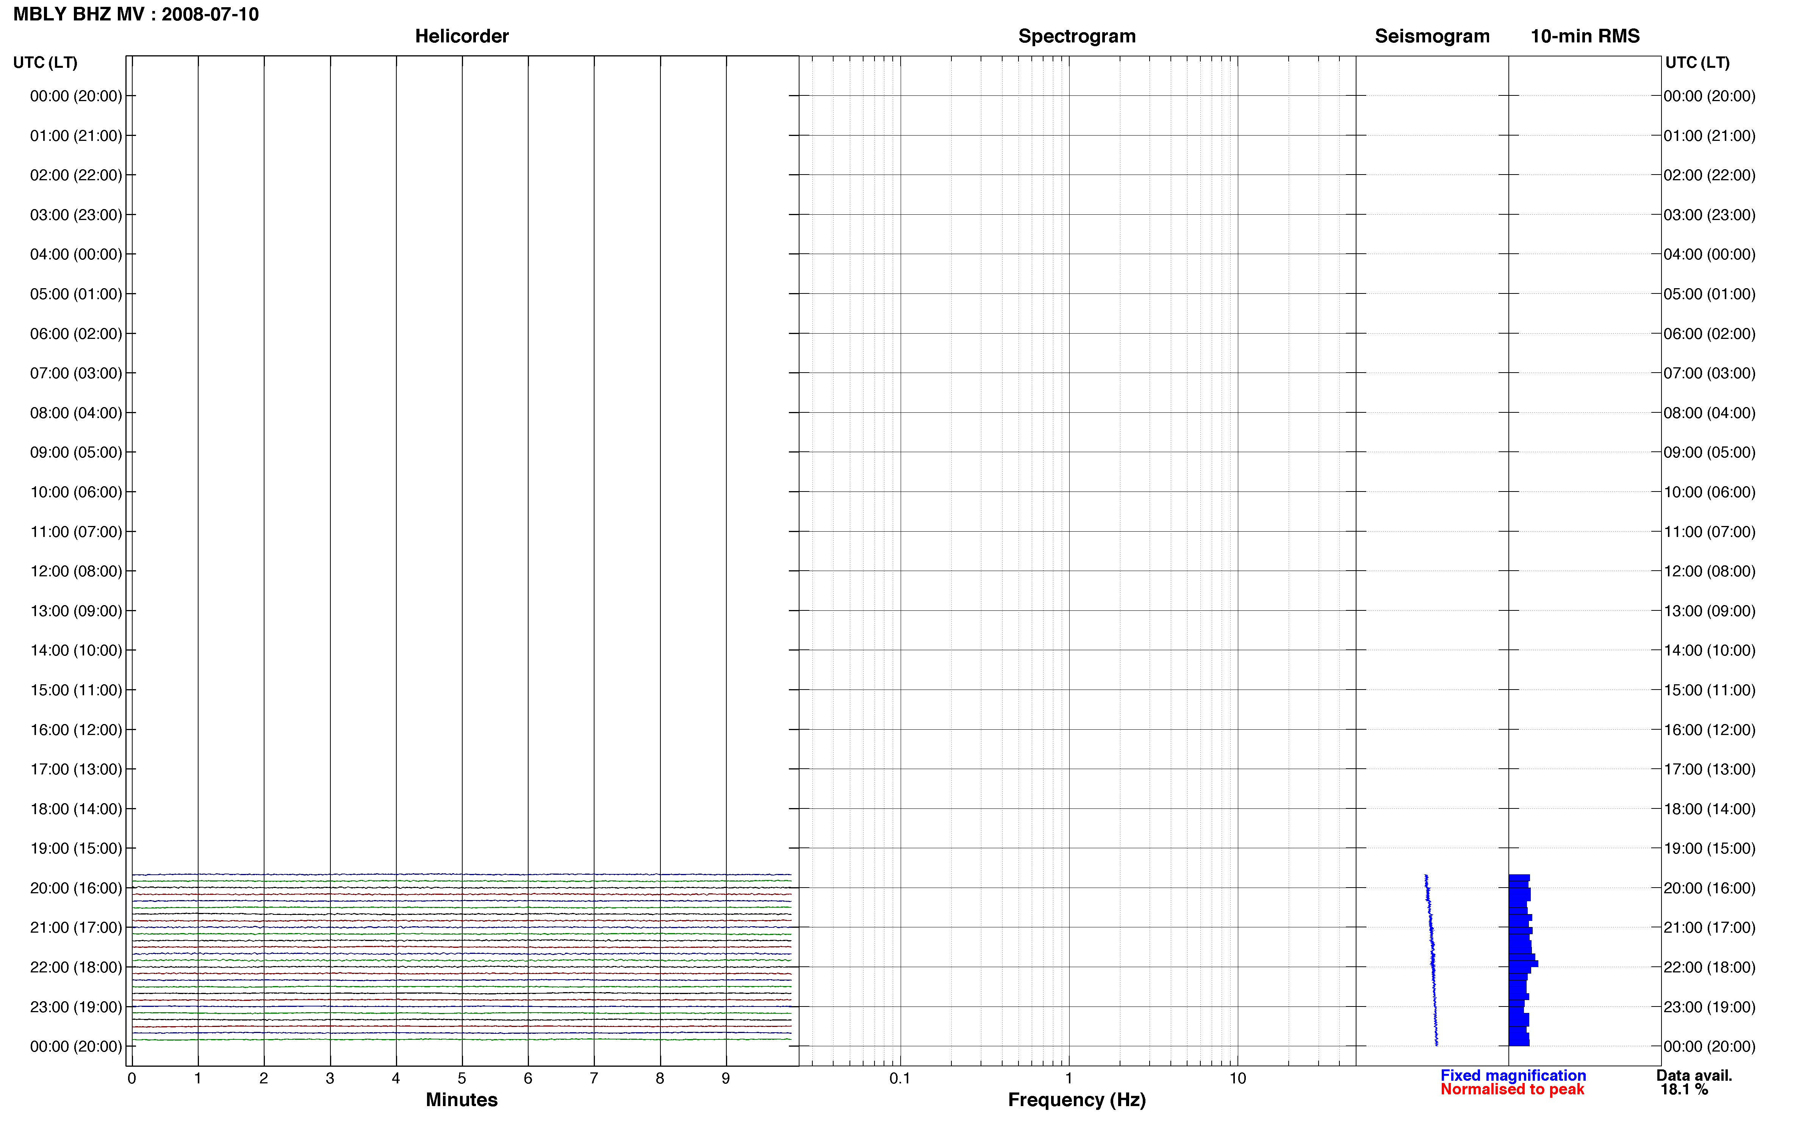Screen dimensions: 1796x1122
Task: Click the '0.1' frequency tick label
Action: [x=900, y=1078]
